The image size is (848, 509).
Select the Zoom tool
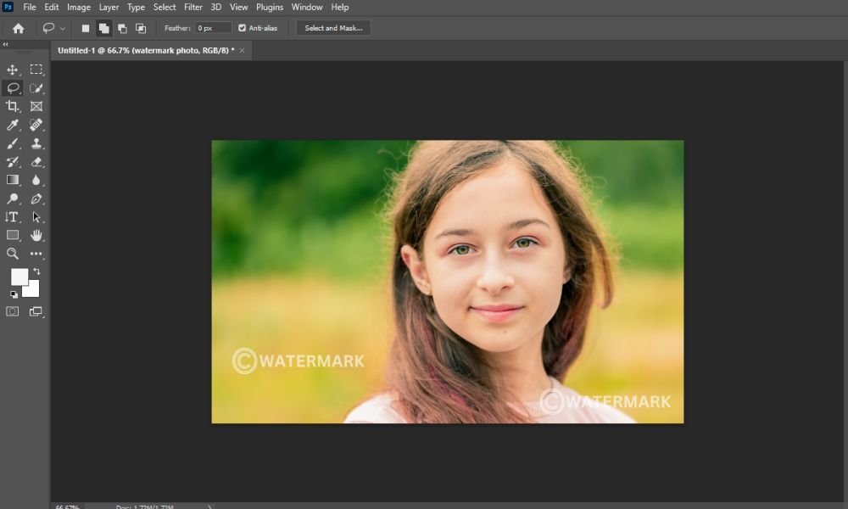(x=13, y=254)
